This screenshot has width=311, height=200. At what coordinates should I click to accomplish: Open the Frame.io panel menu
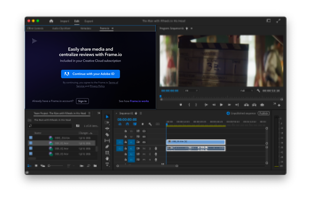112,28
